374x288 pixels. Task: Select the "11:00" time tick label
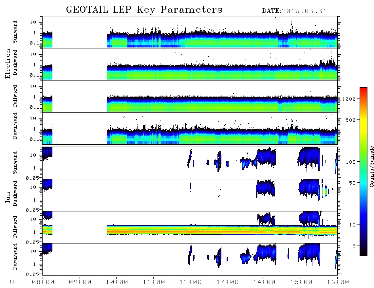click(154, 282)
